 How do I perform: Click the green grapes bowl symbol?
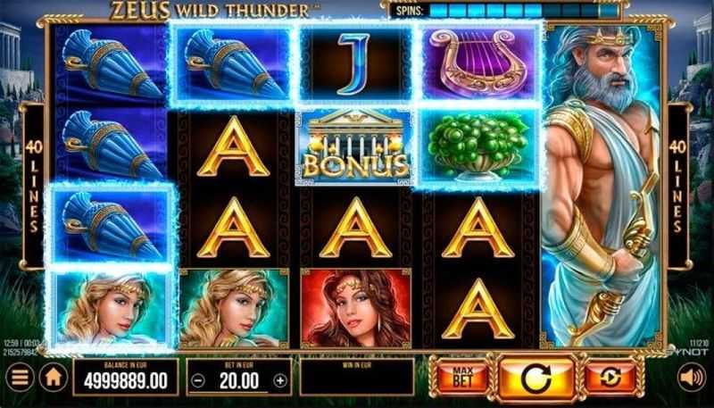pyautogui.click(x=477, y=146)
